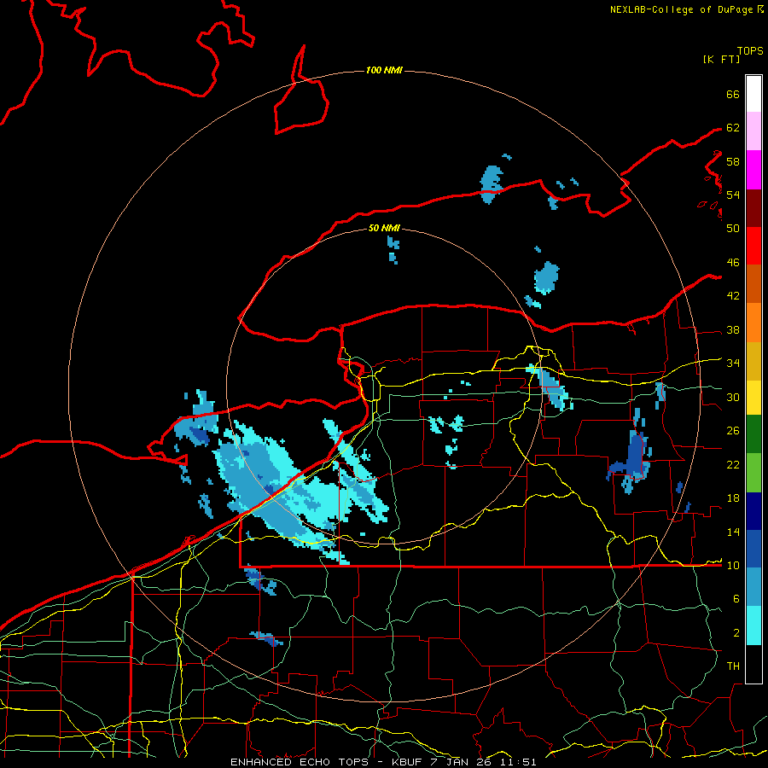Click the 14 value on legend scale
Image resolution: width=768 pixels, height=768 pixels.
[x=733, y=532]
